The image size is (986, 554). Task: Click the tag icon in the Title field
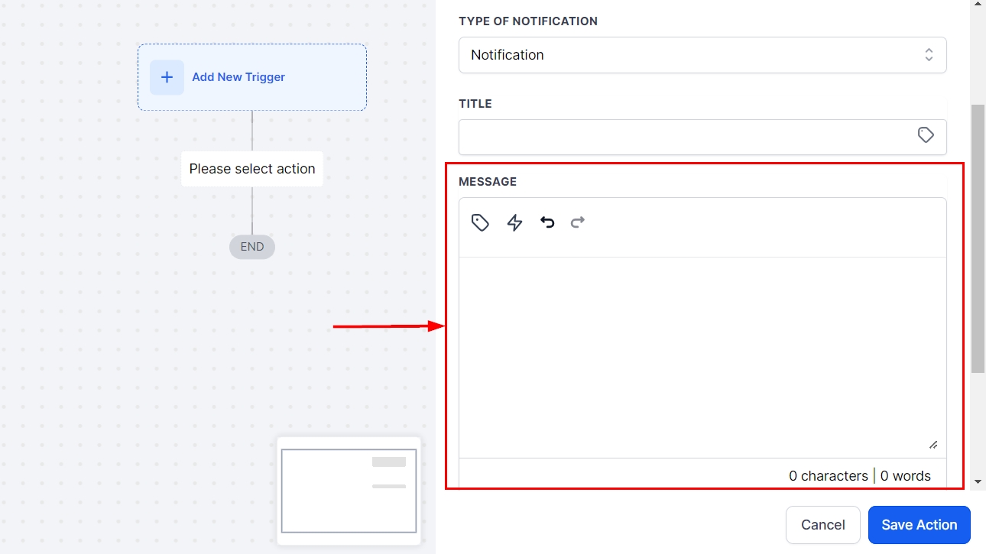926,135
